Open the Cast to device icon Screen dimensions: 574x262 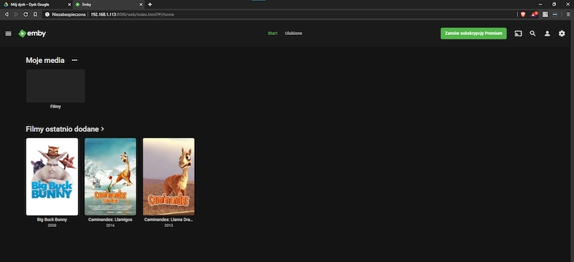pyautogui.click(x=518, y=34)
